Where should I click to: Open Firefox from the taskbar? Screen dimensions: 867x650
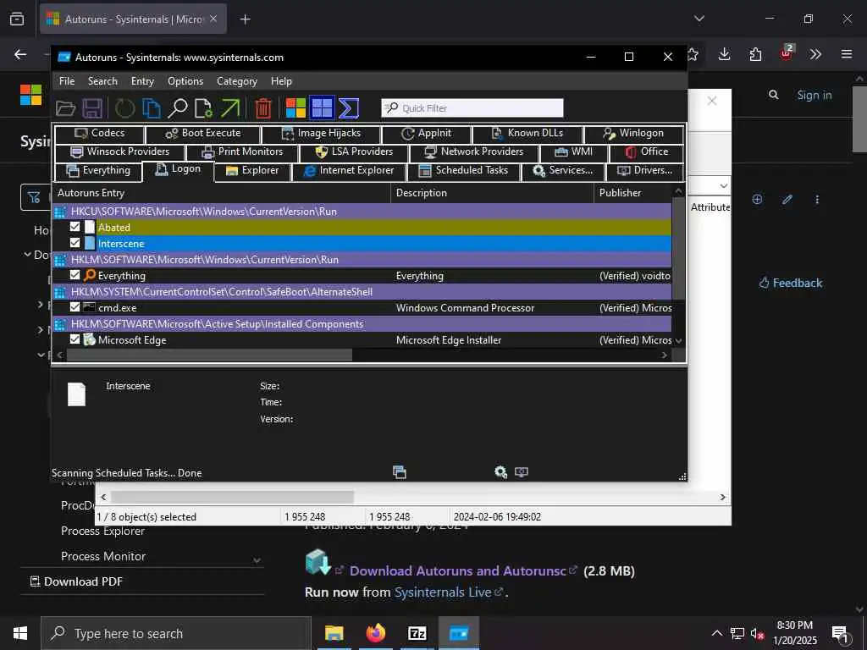[375, 633]
